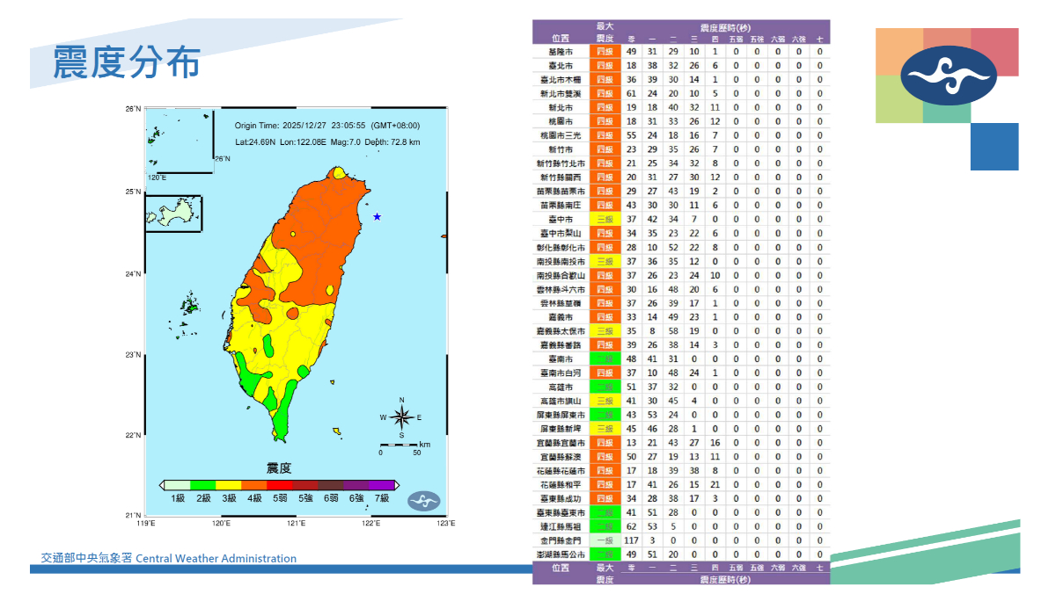Click the 0–50 km scale bar

coord(399,445)
